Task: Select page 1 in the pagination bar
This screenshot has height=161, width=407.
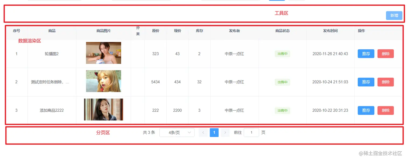Action: coord(214,132)
